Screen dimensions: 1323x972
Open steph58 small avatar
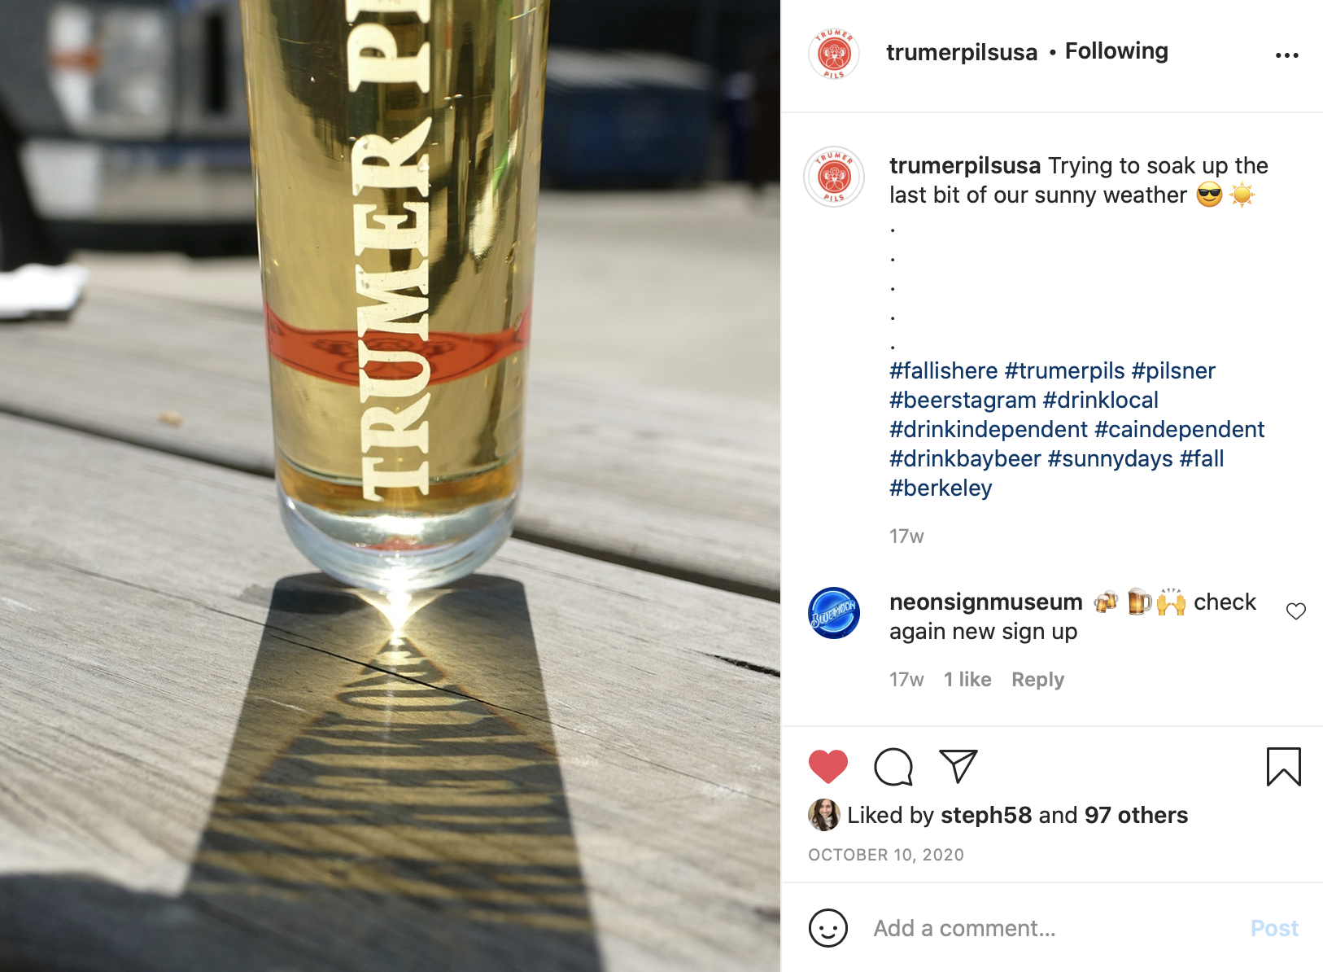click(823, 815)
